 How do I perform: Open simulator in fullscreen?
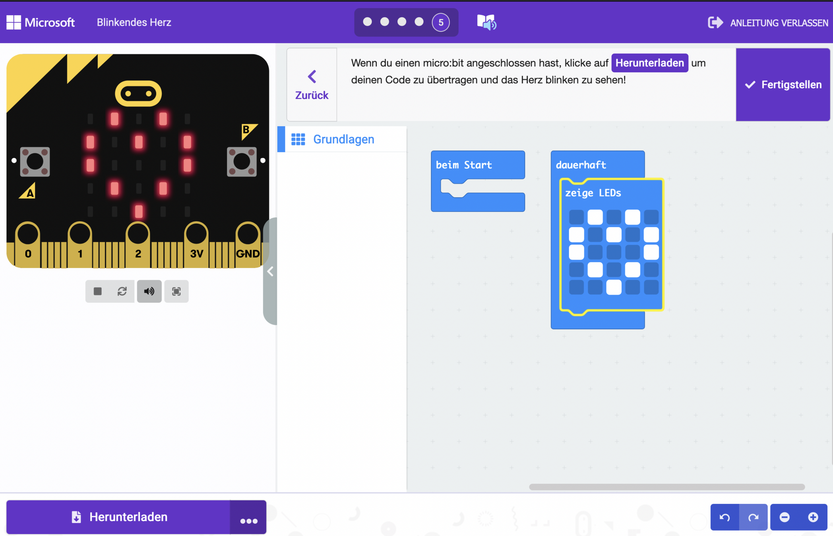[x=176, y=291]
